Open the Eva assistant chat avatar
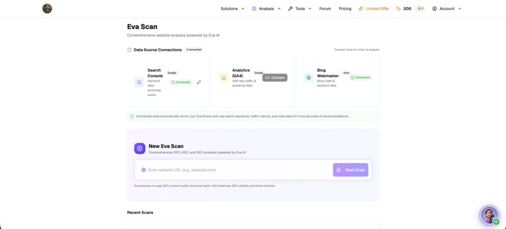The image size is (506, 229). point(490,215)
